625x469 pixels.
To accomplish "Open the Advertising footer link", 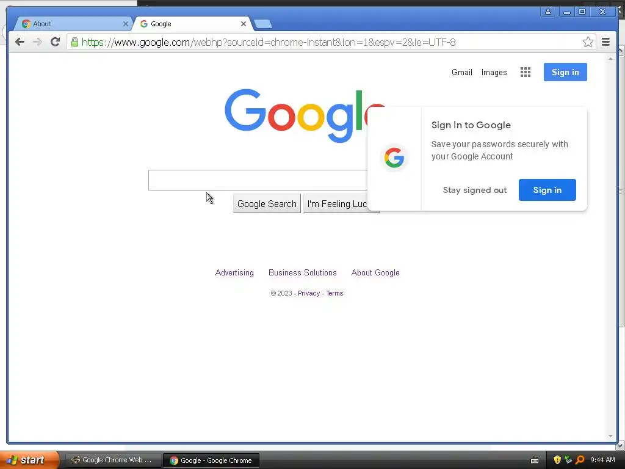I will coord(234,273).
